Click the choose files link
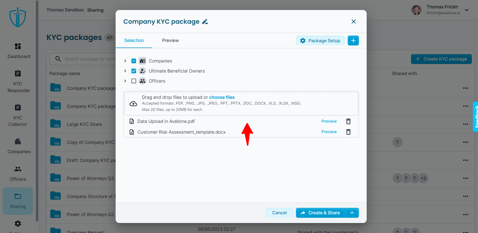Screen dimensions: 478x233 click(222, 97)
